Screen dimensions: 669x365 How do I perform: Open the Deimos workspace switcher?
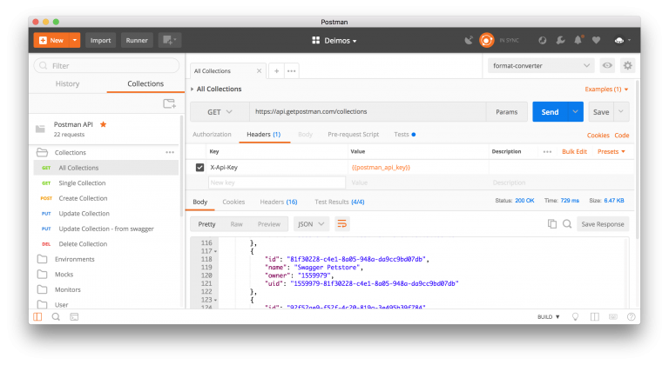(x=334, y=41)
